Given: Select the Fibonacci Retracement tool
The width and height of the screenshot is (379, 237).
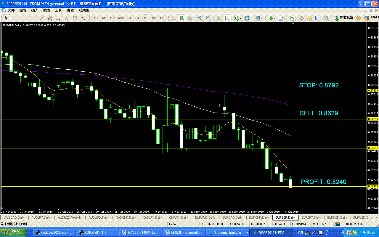Looking at the screenshot, I should (58, 18).
